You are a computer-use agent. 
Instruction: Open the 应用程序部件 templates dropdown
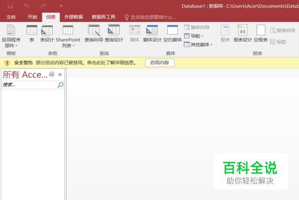coord(11,36)
